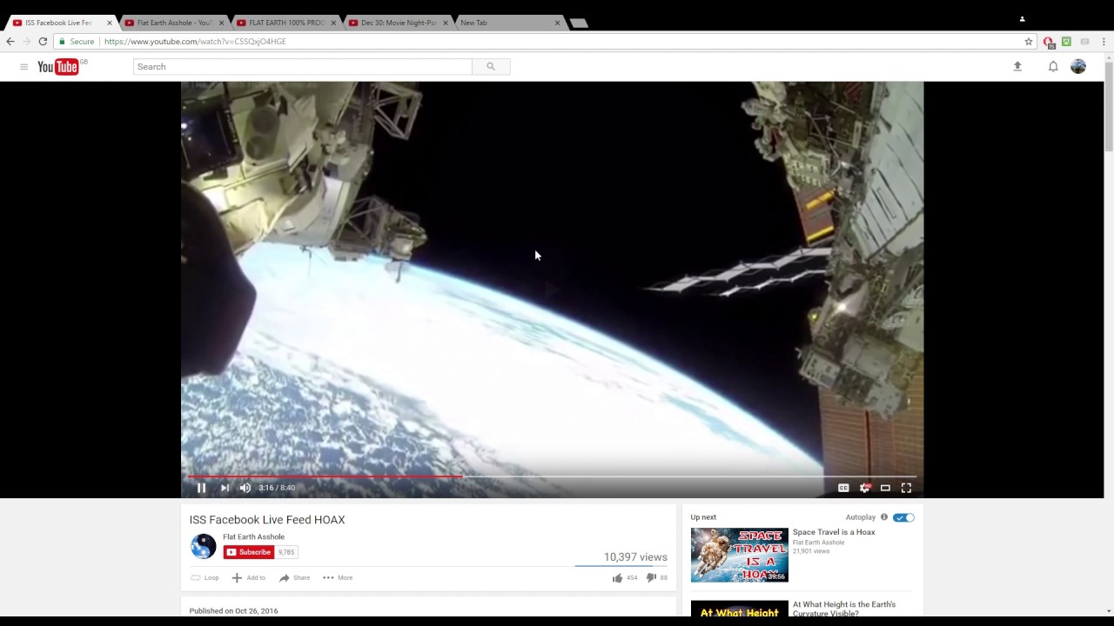Bookmark this page with the star
This screenshot has width=1114, height=626.
pos(1028,41)
